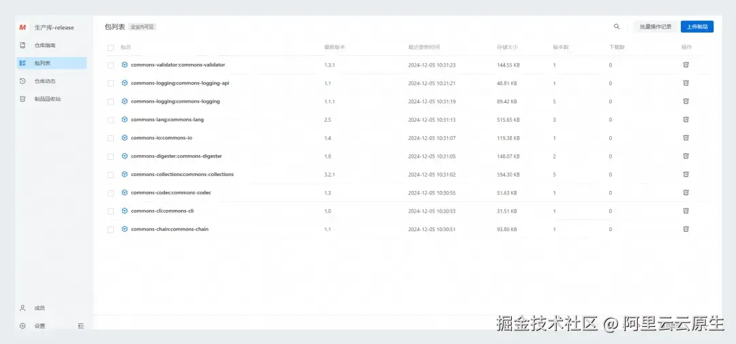Click the 生产库-release repository title

click(54, 28)
